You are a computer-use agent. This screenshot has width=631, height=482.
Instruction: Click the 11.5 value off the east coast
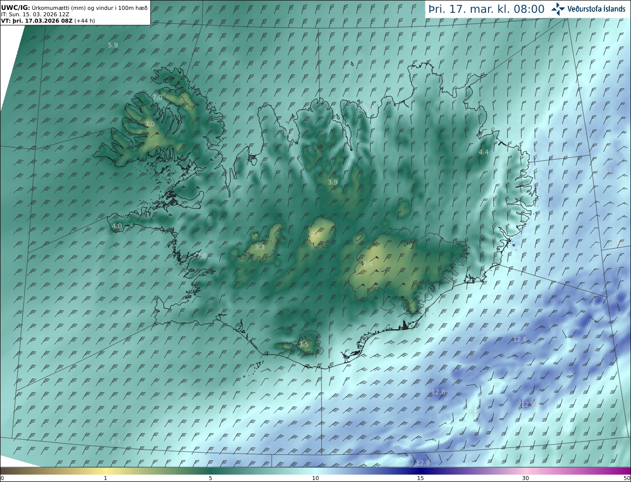pyautogui.click(x=611, y=170)
